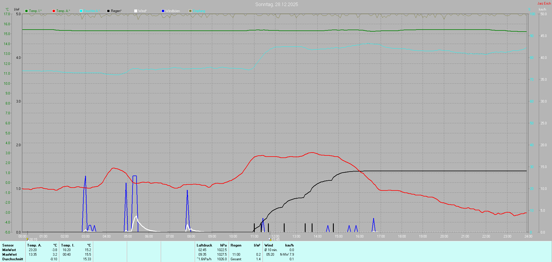Click the Temp. I. minimum time '16:20'
Image resolution: width=552 pixels, height=262 pixels.
(x=67, y=250)
